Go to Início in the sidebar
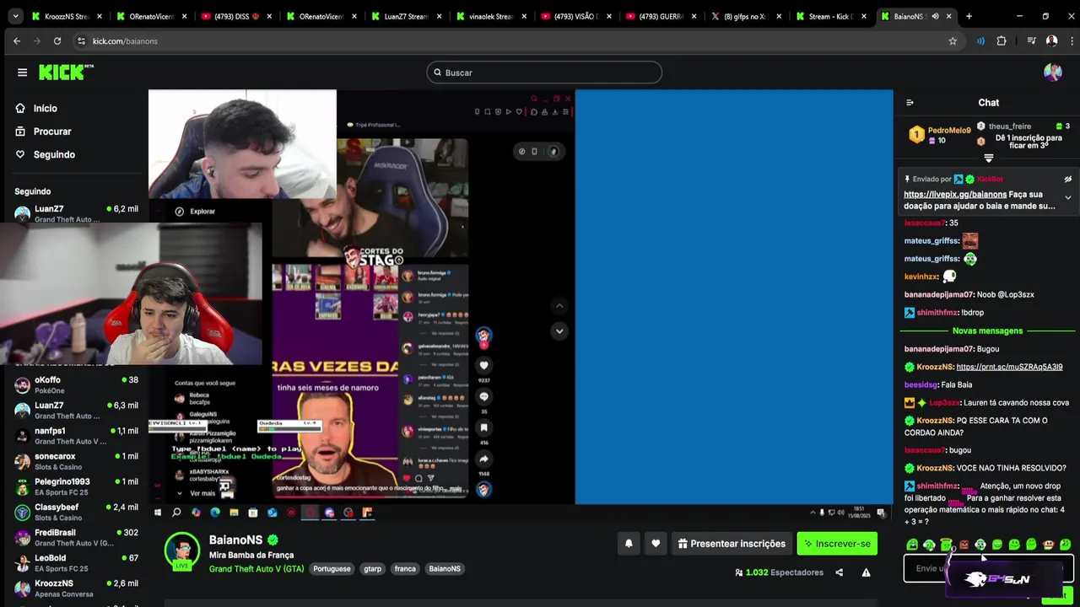 pos(46,108)
